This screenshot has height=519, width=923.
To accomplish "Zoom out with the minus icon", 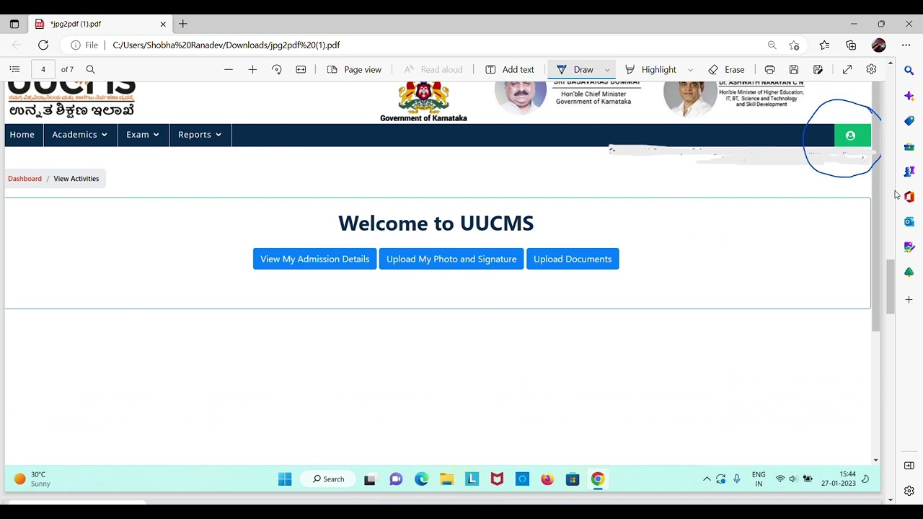I will 229,69.
